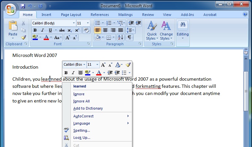Image resolution: width=252 pixels, height=147 pixels.
Task: Toggle Align Text Left in ribbon
Action: point(98,30)
